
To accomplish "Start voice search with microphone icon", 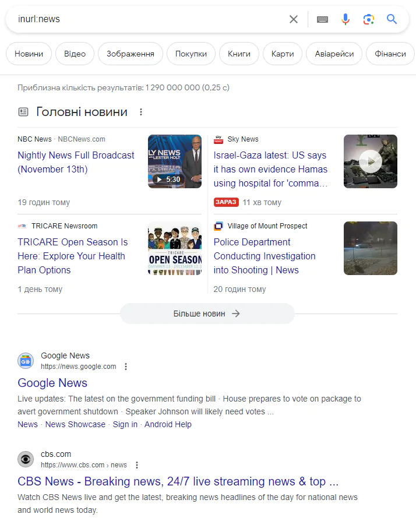I will click(x=346, y=19).
